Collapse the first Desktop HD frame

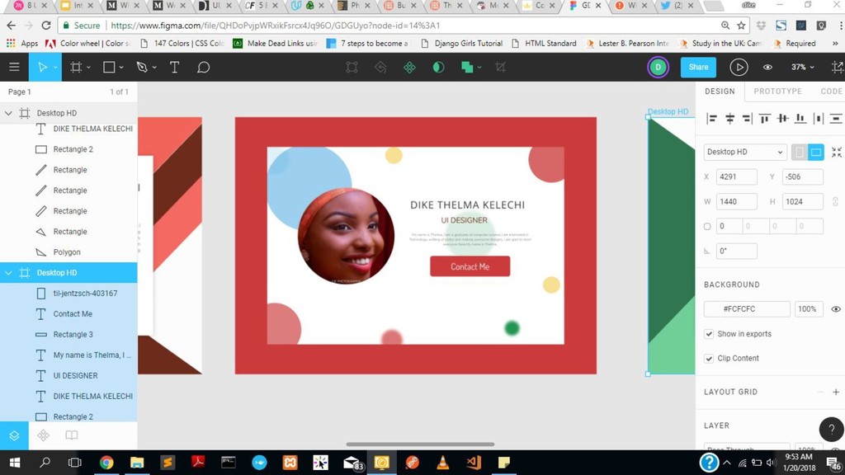(8, 113)
